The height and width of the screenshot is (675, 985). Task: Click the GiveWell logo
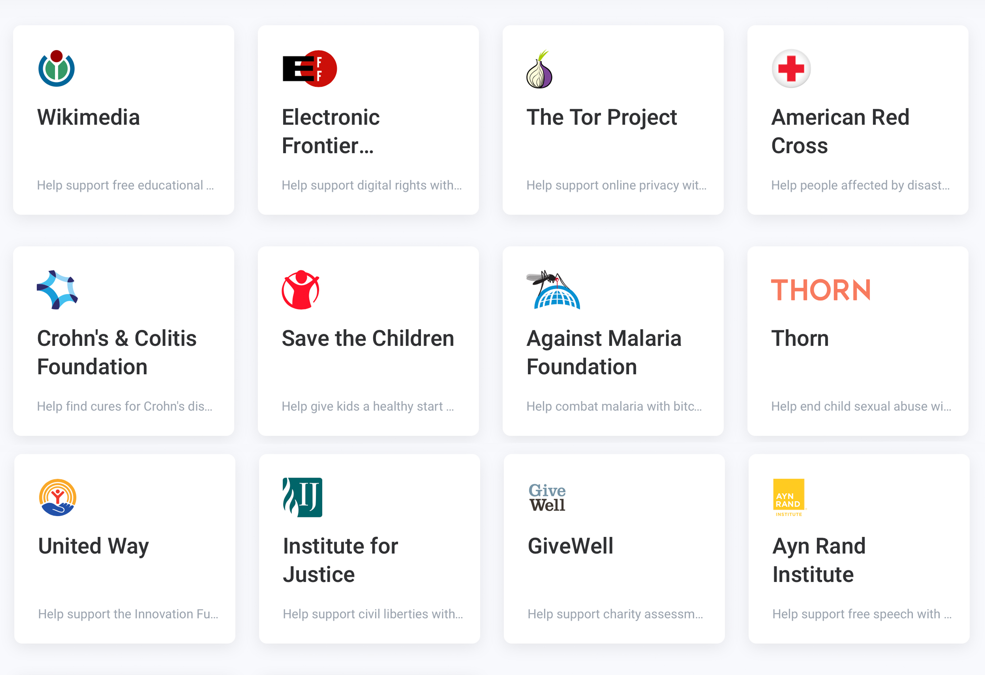546,497
